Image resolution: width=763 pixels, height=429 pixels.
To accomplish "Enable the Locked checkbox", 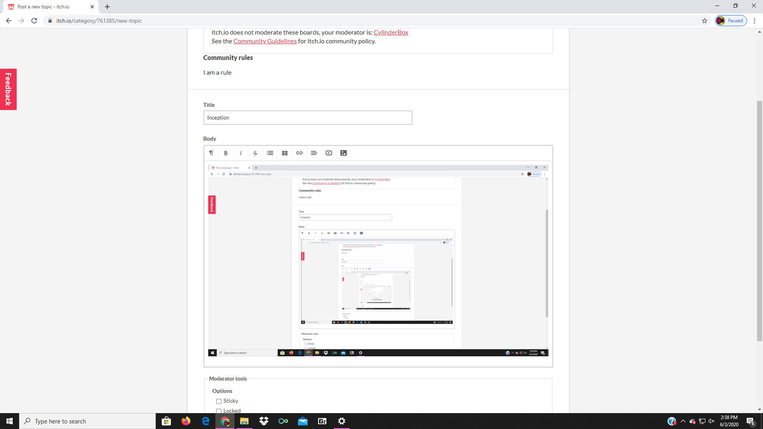I will (219, 411).
